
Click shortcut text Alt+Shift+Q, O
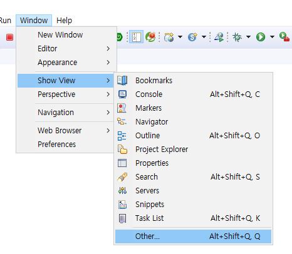click(235, 136)
